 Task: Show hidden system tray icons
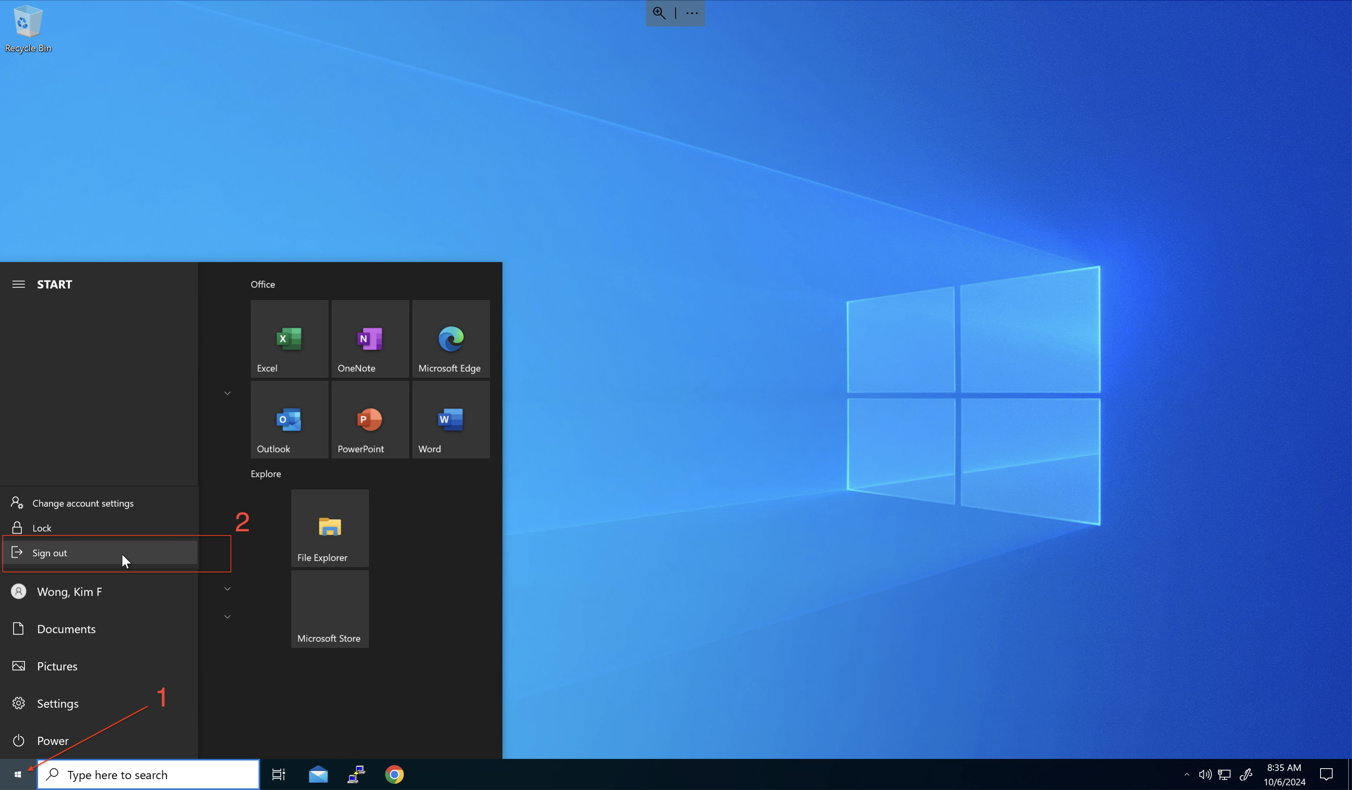click(1187, 774)
